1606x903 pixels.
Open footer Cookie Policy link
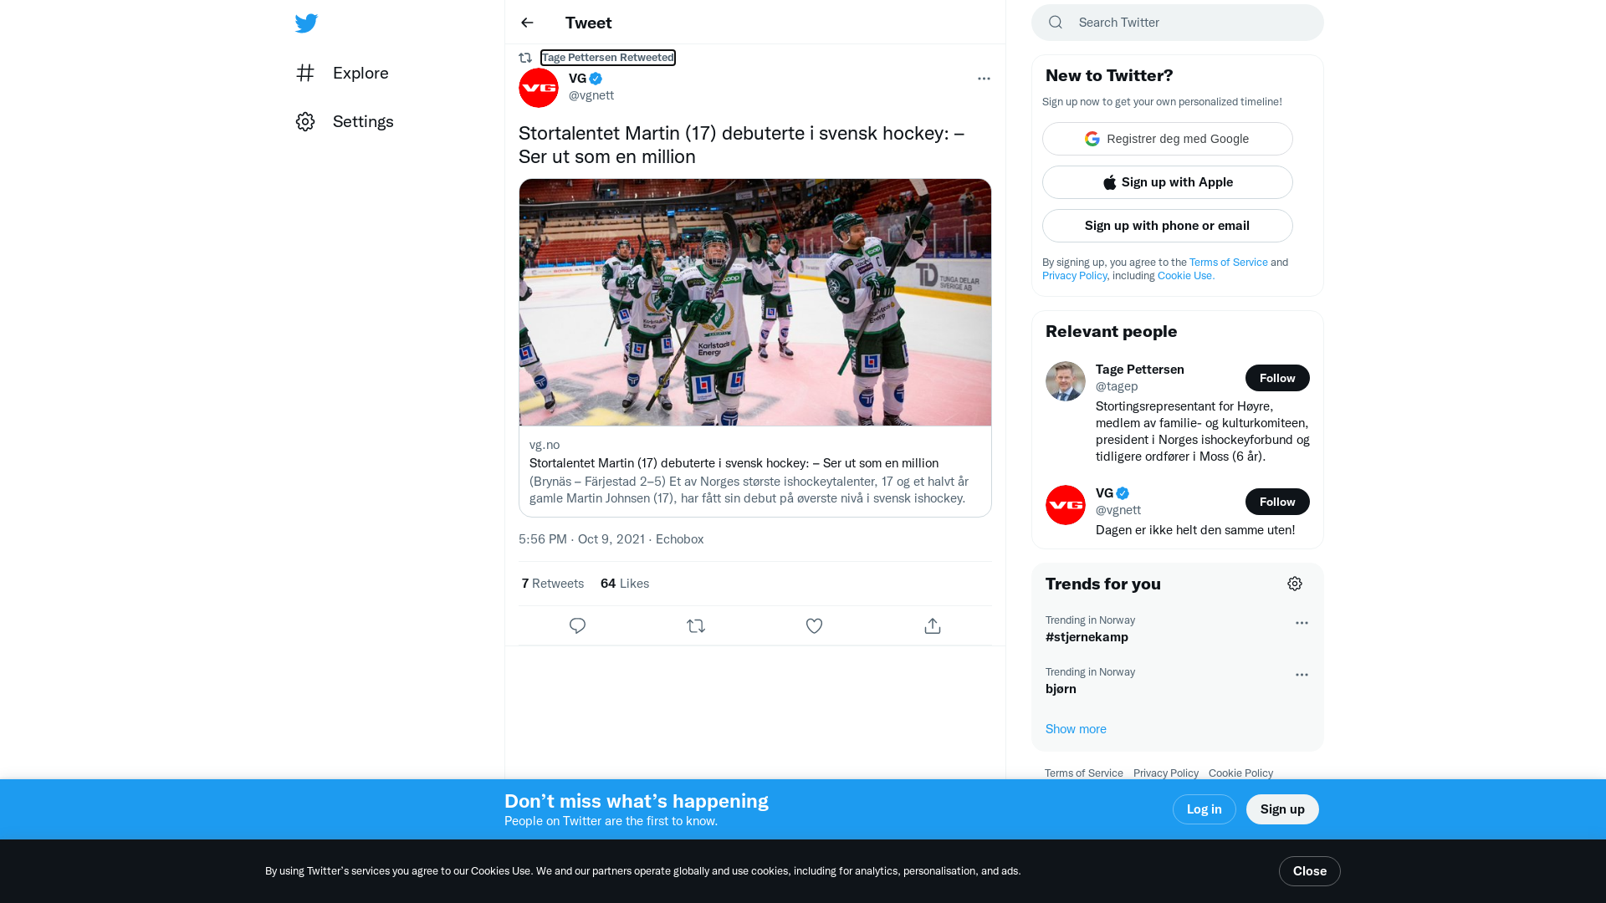point(1240,773)
